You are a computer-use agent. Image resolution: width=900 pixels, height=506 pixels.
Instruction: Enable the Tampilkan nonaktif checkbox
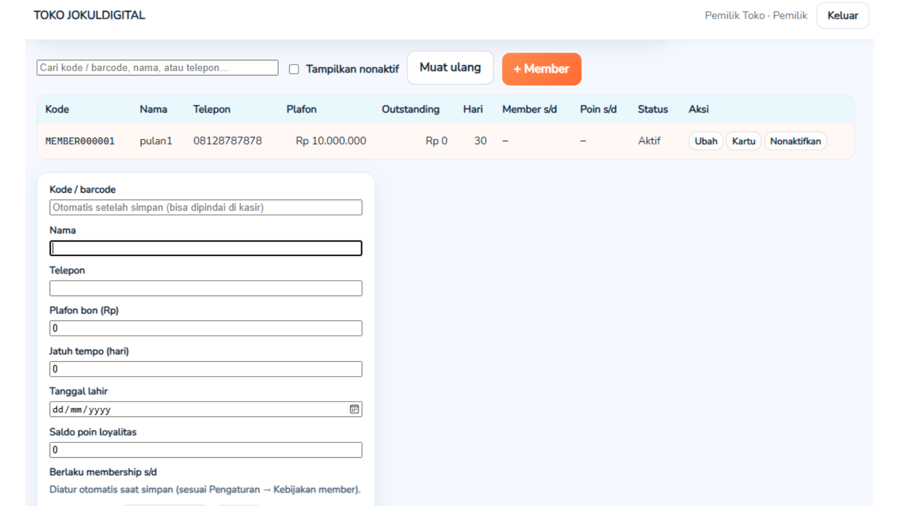pyautogui.click(x=294, y=69)
